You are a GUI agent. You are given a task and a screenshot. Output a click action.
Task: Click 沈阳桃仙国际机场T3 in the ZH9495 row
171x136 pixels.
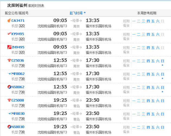click(x=52, y=52)
